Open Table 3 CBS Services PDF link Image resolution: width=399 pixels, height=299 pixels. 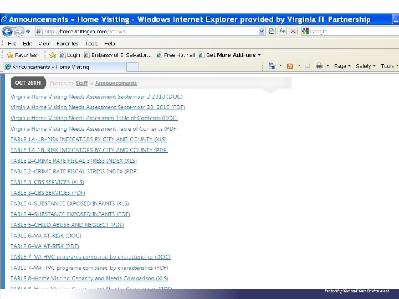click(48, 193)
